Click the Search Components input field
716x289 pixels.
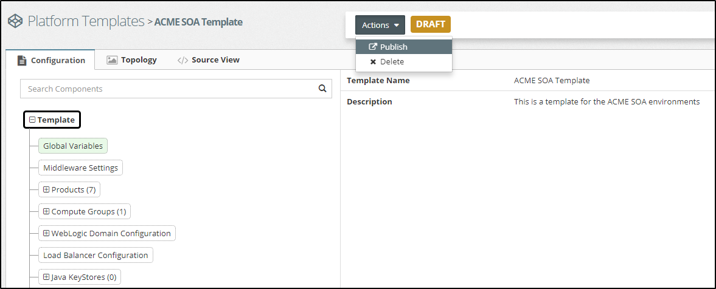(x=167, y=89)
